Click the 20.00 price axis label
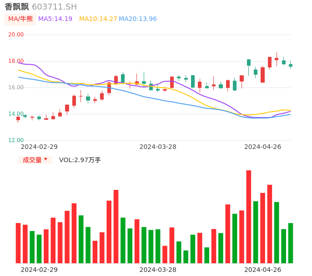Image resolution: width=312 pixels, height=276 pixels. [16, 35]
